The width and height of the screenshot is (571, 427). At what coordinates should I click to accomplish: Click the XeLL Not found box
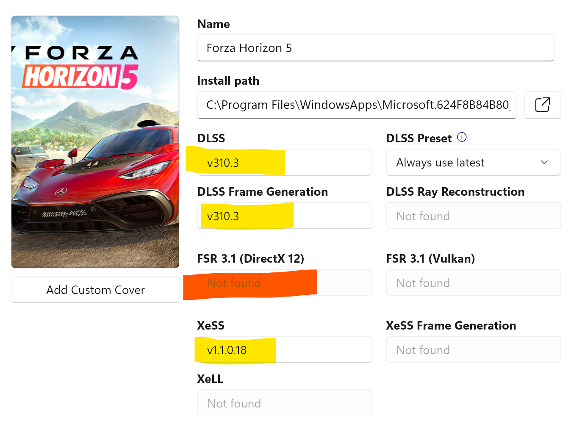284,403
